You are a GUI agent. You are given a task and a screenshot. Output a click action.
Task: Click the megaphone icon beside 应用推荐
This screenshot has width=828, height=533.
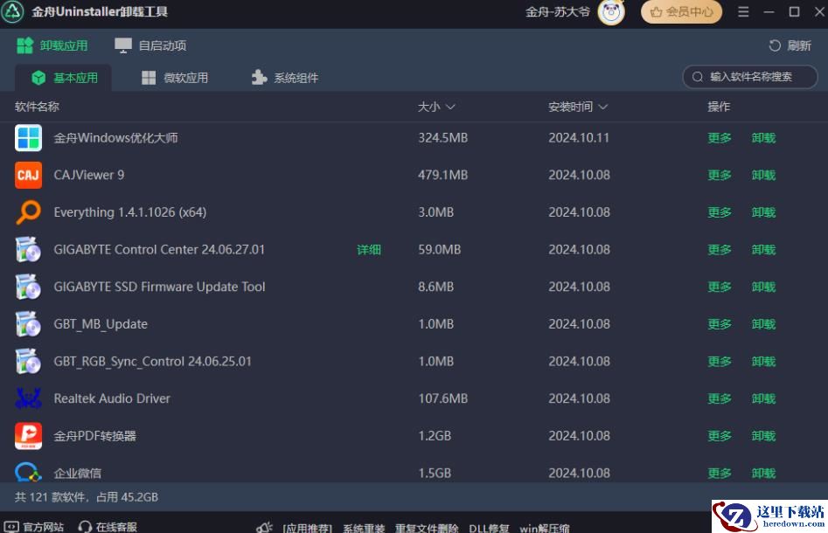pos(265,527)
